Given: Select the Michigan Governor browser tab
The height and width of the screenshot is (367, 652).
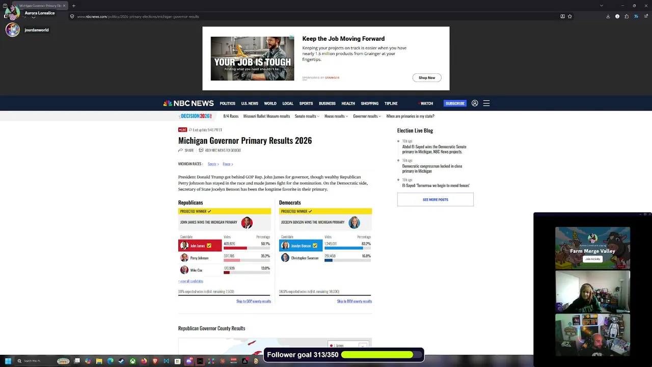Looking at the screenshot, I should [x=40, y=6].
